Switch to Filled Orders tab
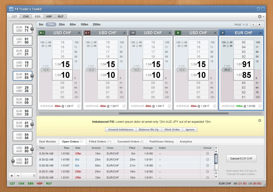Screen dimensions: 273x192 (100, 141)
